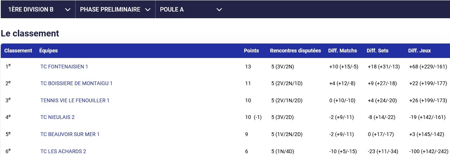Click the Points column header
This screenshot has height=158, width=450.
click(x=251, y=51)
